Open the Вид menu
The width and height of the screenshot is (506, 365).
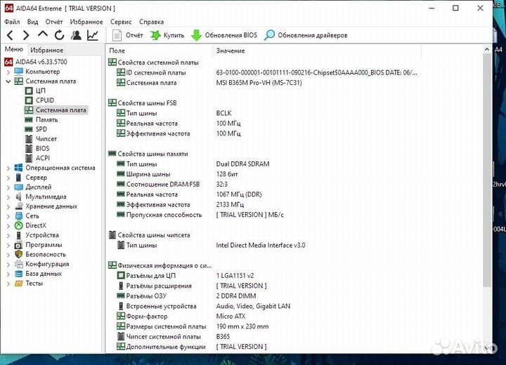pos(32,22)
